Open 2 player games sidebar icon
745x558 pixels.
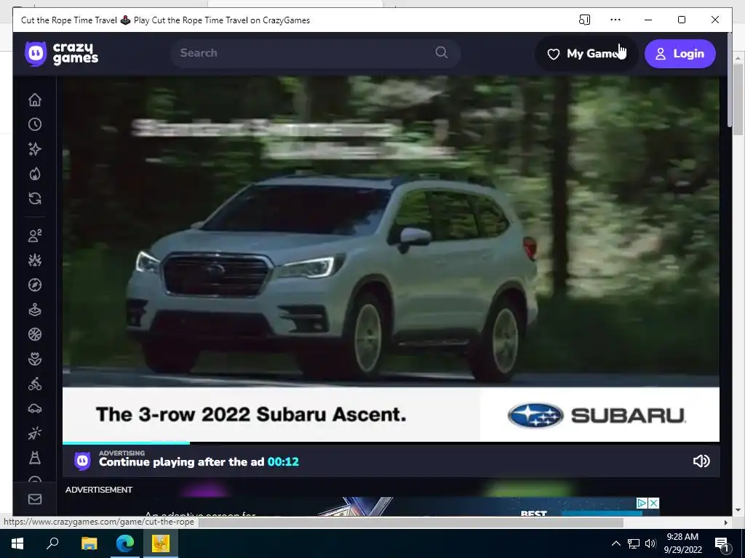pos(35,235)
